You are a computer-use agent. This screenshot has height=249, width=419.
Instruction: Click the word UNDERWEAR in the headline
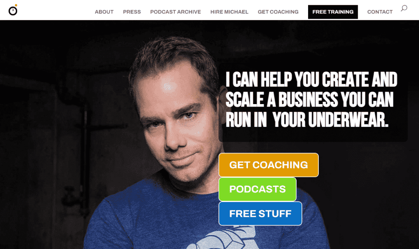pos(348,120)
